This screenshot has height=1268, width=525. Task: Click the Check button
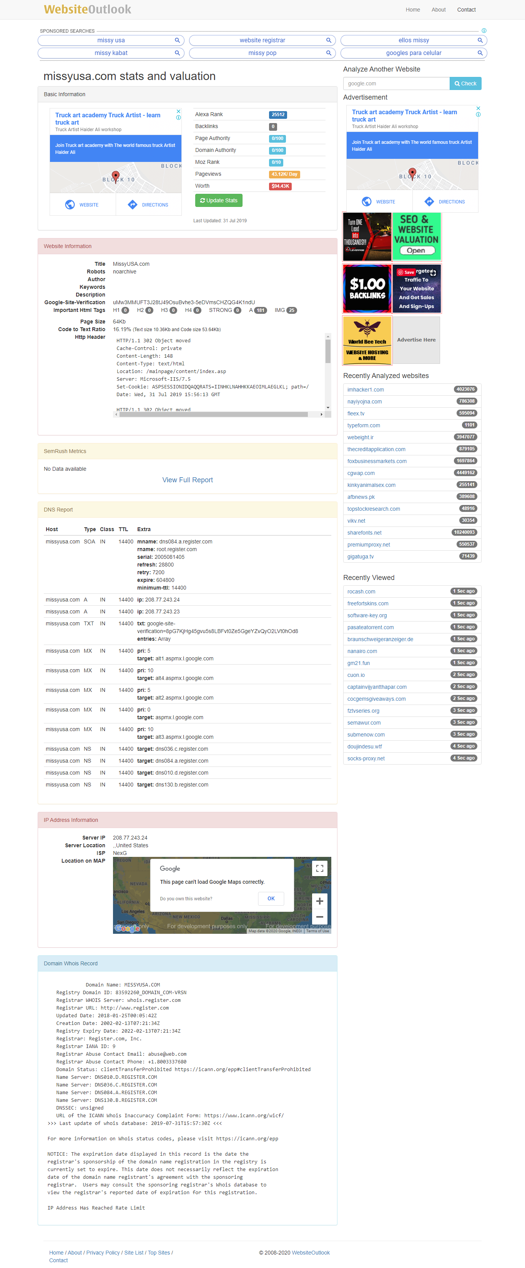[465, 84]
